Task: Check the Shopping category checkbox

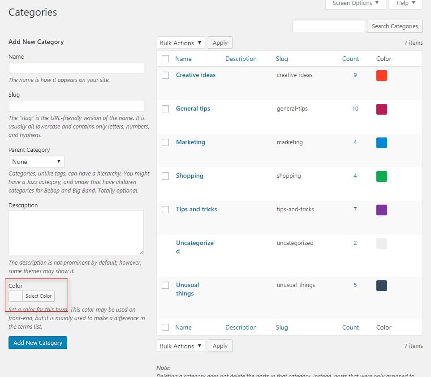Action: [165, 176]
